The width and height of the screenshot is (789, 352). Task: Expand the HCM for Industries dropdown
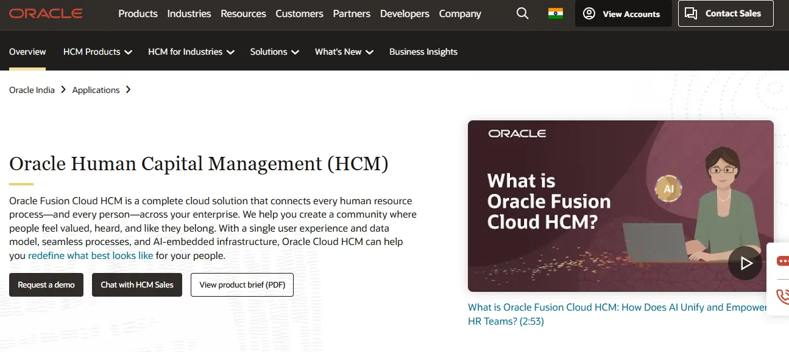191,52
